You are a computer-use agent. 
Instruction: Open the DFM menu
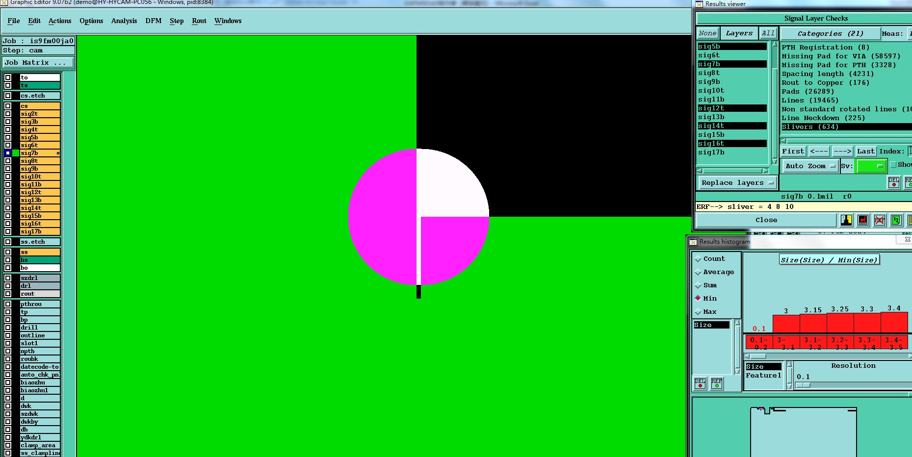[x=154, y=21]
